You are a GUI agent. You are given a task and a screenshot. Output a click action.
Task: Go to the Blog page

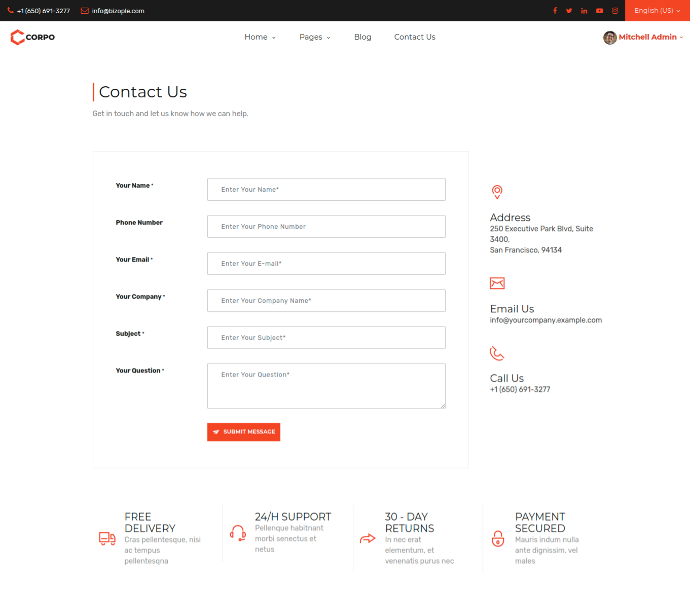click(x=362, y=37)
